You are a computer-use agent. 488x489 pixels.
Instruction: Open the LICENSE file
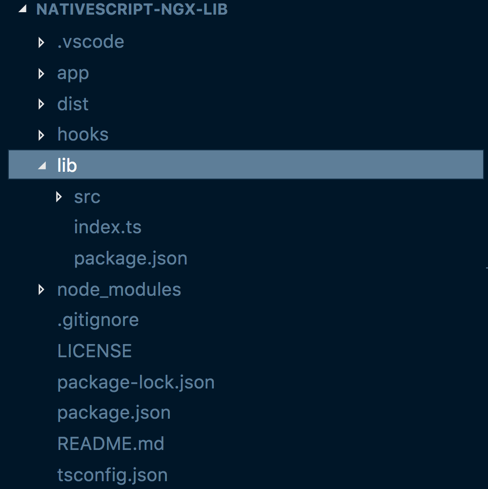[94, 350]
